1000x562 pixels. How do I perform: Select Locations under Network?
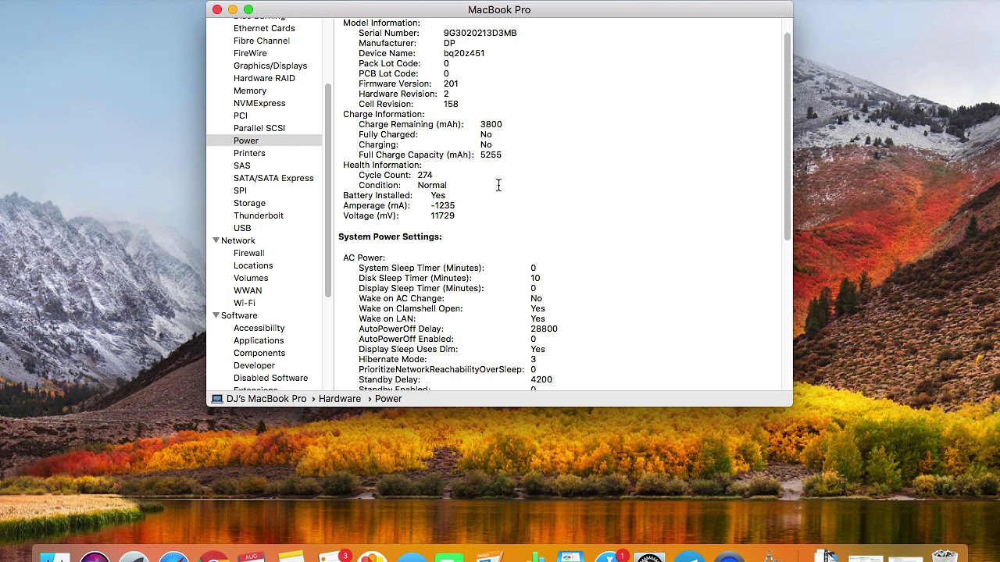253,265
